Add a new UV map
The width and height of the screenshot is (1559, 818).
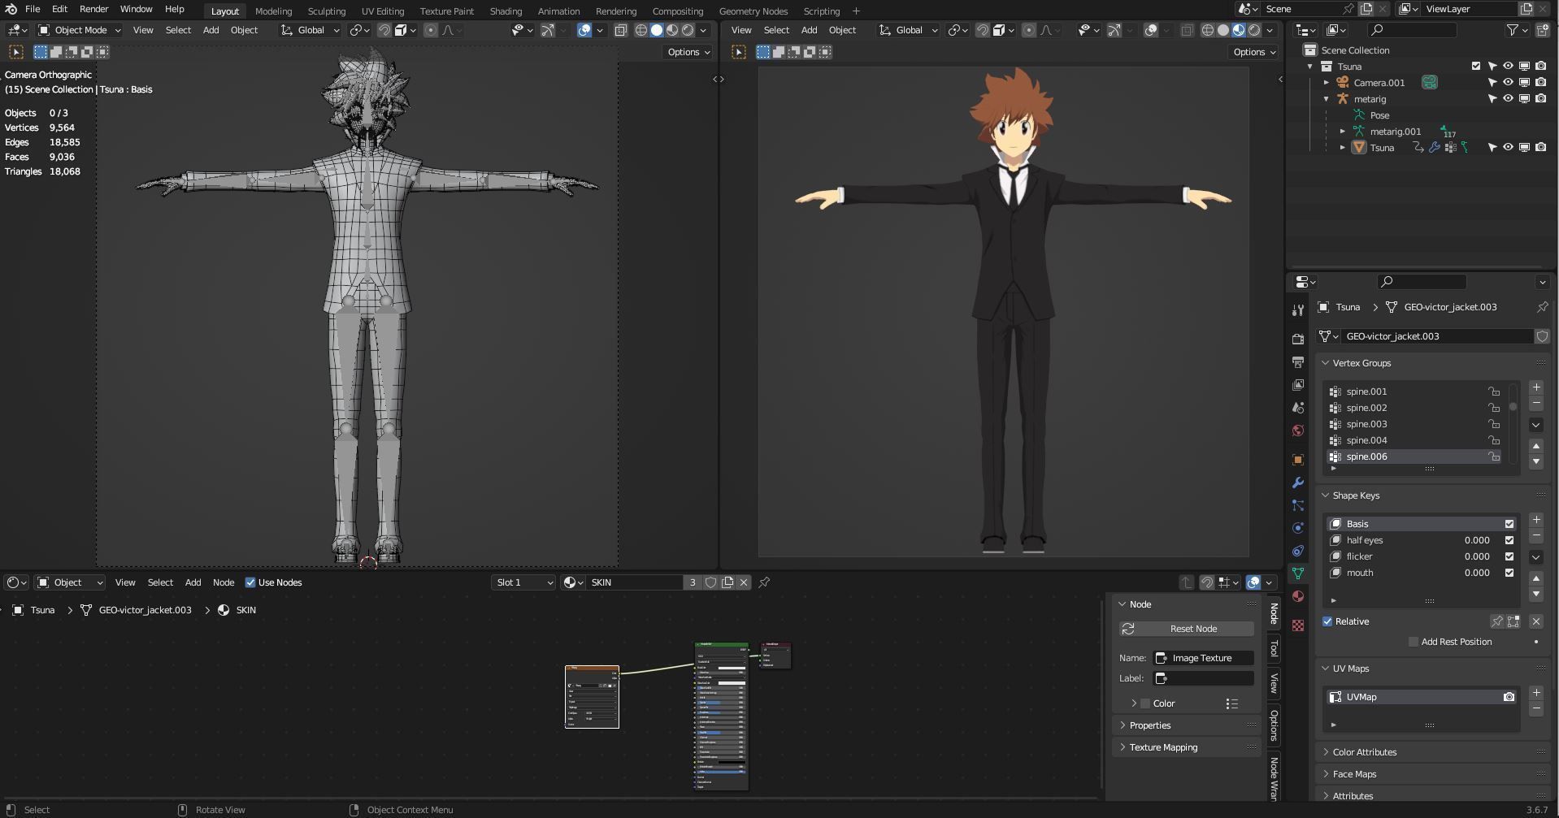pos(1536,693)
